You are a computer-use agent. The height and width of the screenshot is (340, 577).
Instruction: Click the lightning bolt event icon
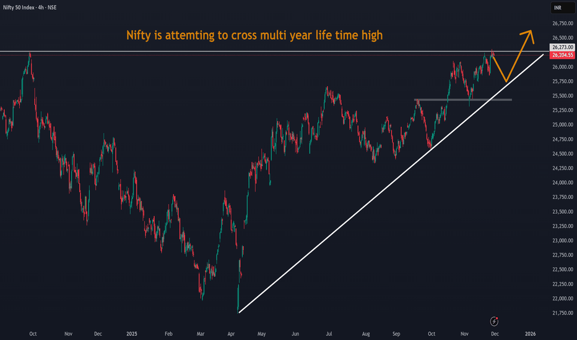coord(494,321)
